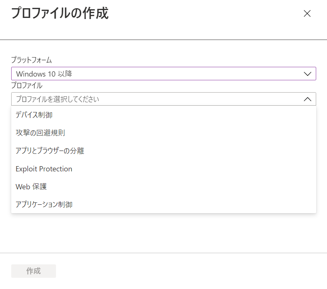Collapse the プロファイル dropdown with up chevron

tap(307, 99)
